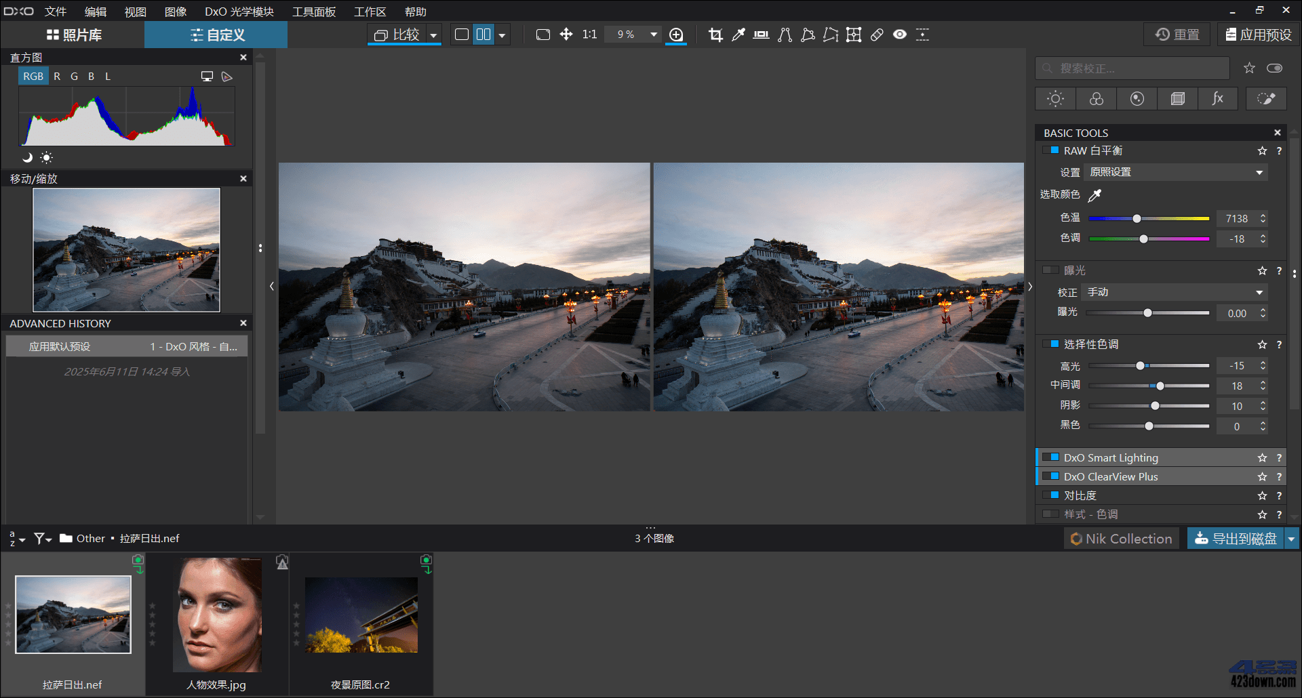Viewport: 1302px width, 698px height.
Task: Open the RAW 白平衡 设置 dropdown
Action: 1175,172
